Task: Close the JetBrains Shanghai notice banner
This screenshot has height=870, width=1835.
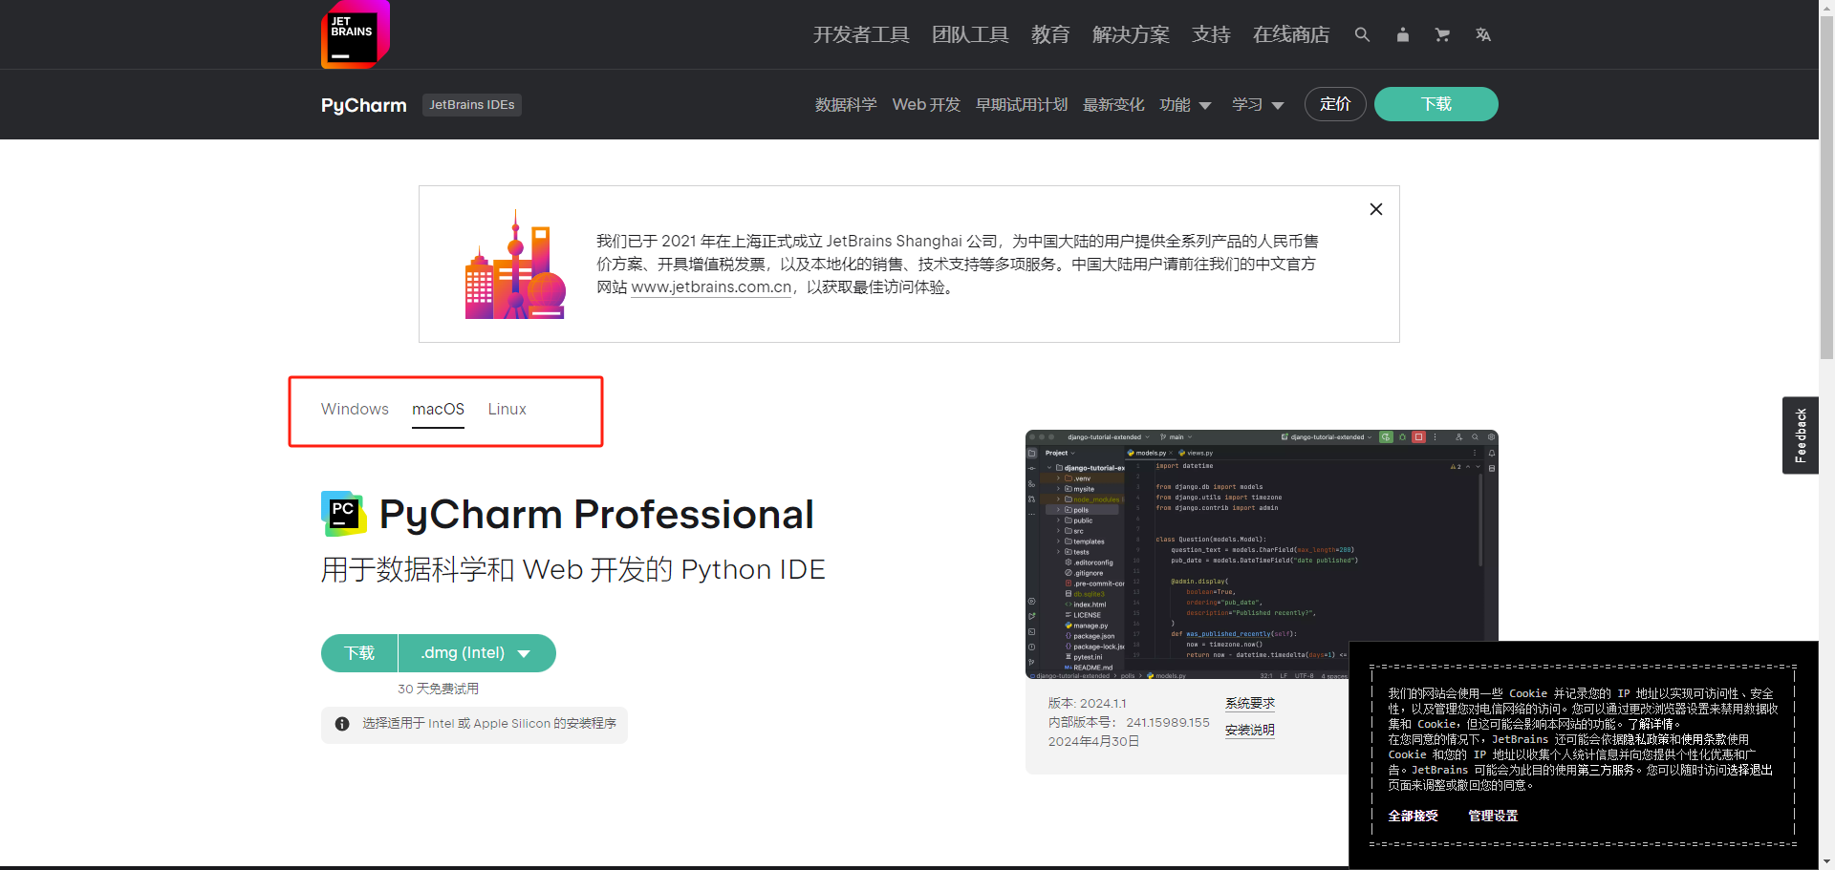Action: click(x=1376, y=209)
